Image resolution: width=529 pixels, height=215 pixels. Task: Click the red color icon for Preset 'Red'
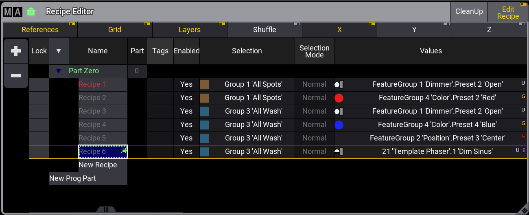[x=339, y=98]
